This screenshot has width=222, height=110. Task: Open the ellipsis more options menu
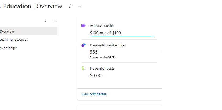tap(79, 6)
